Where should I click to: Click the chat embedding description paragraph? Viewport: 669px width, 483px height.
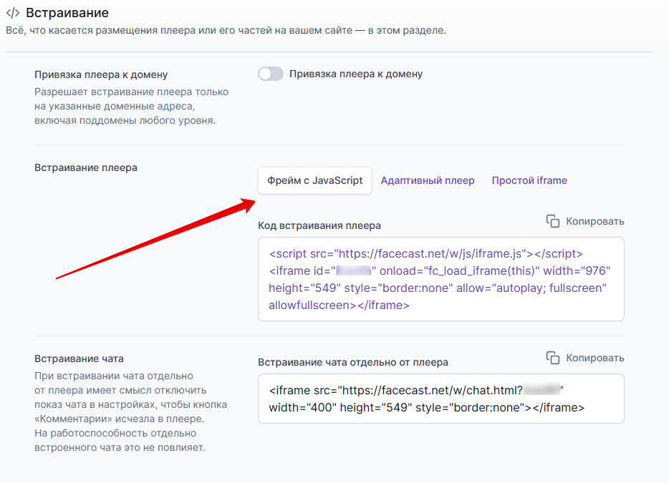tap(130, 411)
